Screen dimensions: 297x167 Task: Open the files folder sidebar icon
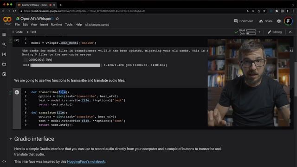(x=4, y=64)
